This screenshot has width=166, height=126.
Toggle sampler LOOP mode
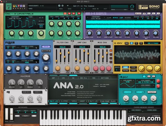pos(121,18)
